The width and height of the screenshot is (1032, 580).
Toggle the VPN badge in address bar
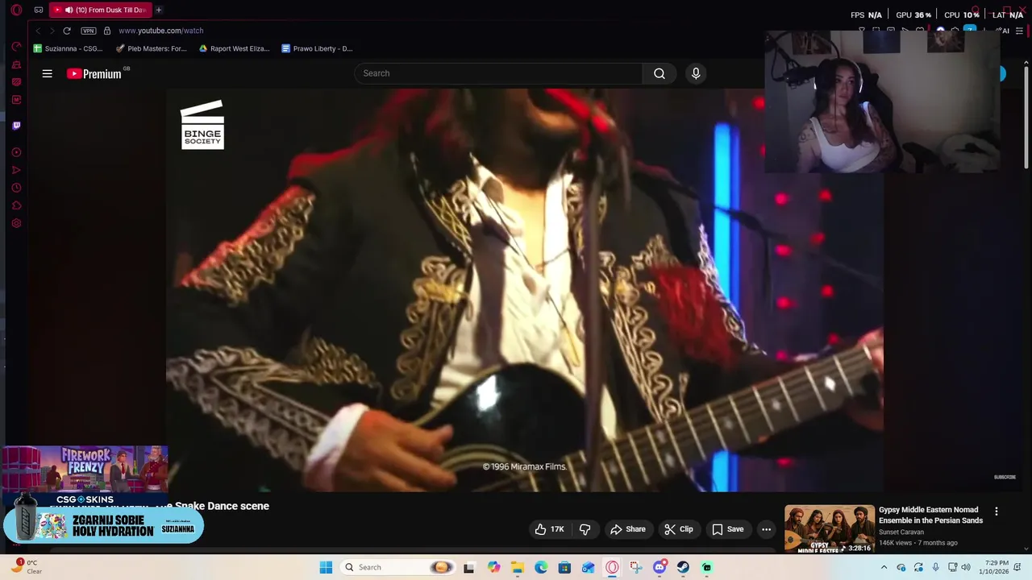point(88,31)
